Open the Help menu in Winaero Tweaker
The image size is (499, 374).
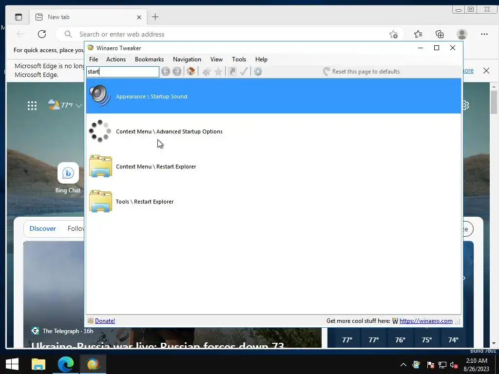coord(261,59)
